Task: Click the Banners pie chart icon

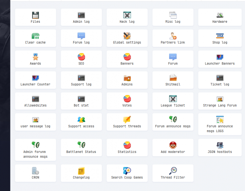Action: coord(127,57)
